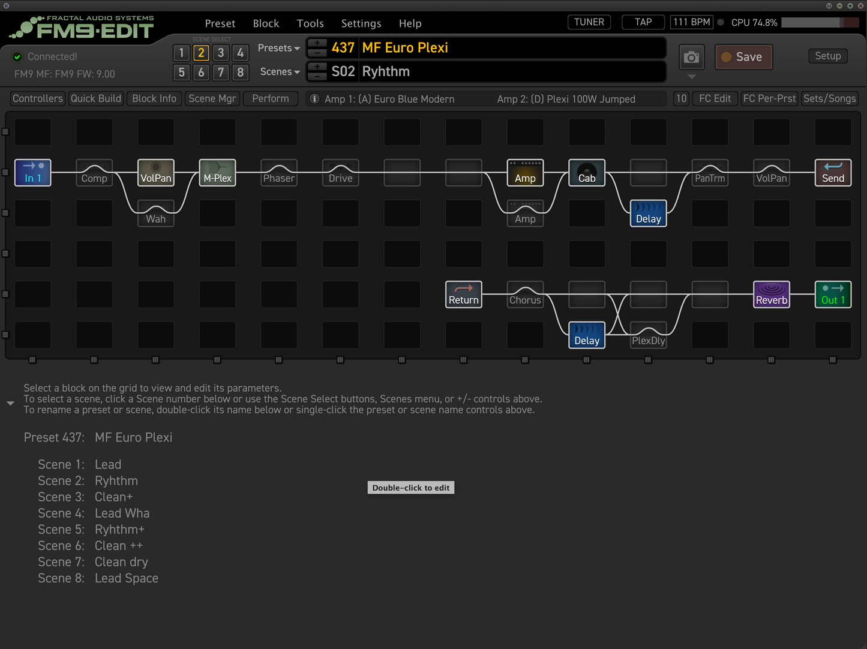Switch to Scene 8 using the scene buttons

tap(241, 72)
